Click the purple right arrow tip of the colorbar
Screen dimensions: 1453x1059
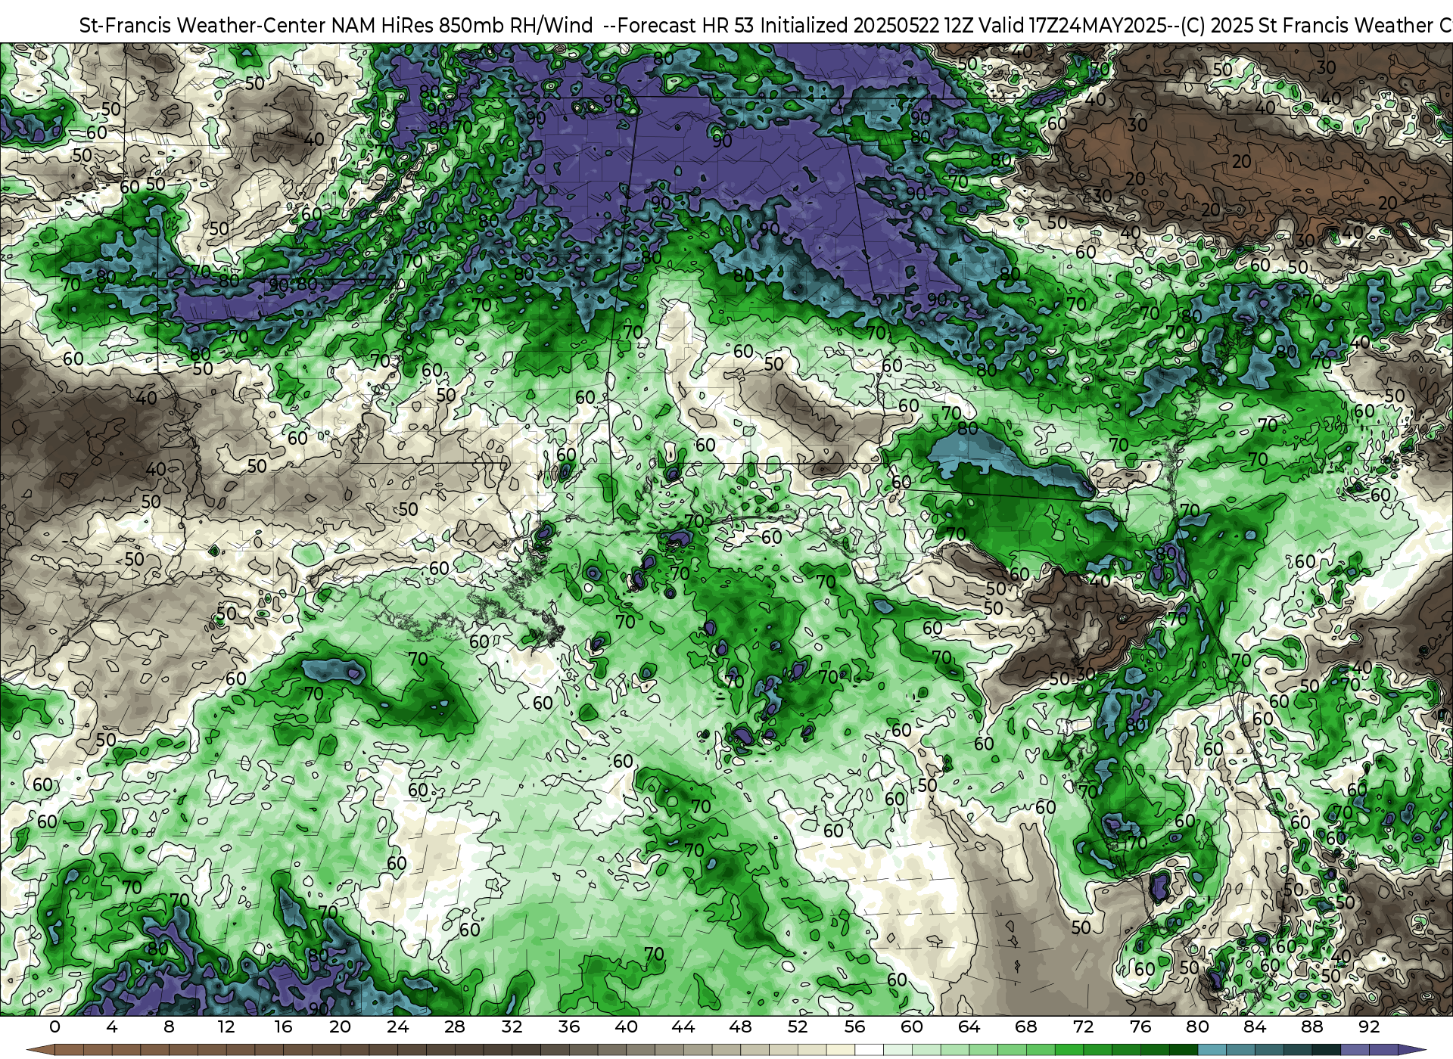click(1411, 1050)
